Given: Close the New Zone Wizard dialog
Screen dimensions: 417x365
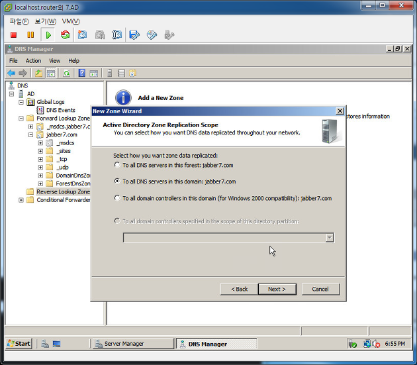Looking at the screenshot, I should (x=340, y=111).
